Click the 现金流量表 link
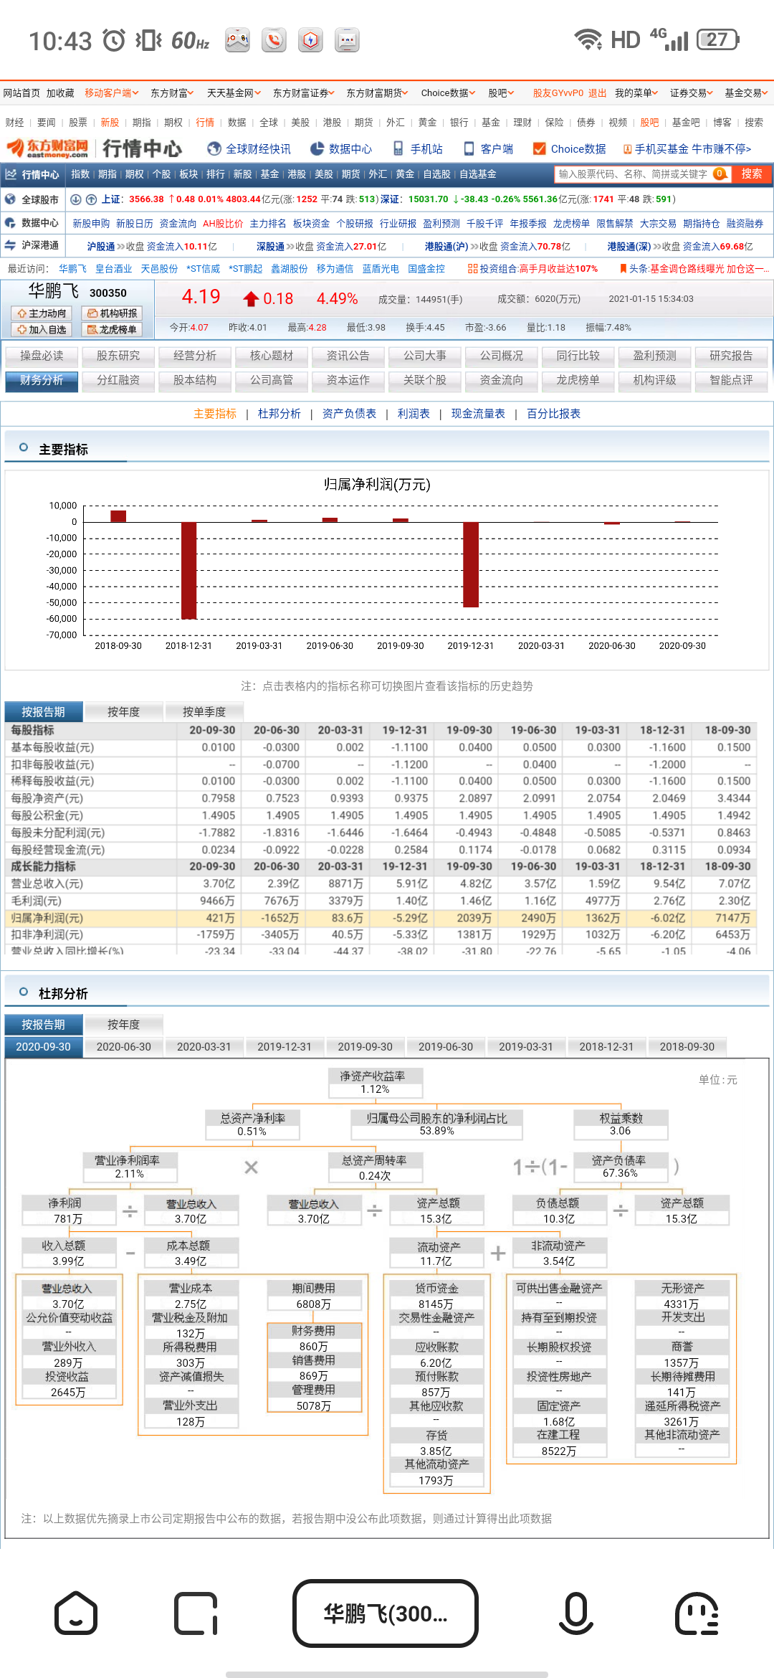The width and height of the screenshot is (774, 1678). 478,414
